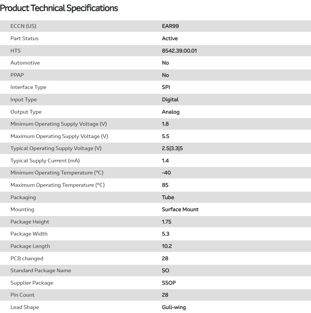The height and width of the screenshot is (313, 311).
Task: Select the Tube packaging value
Action: pyautogui.click(x=168, y=197)
